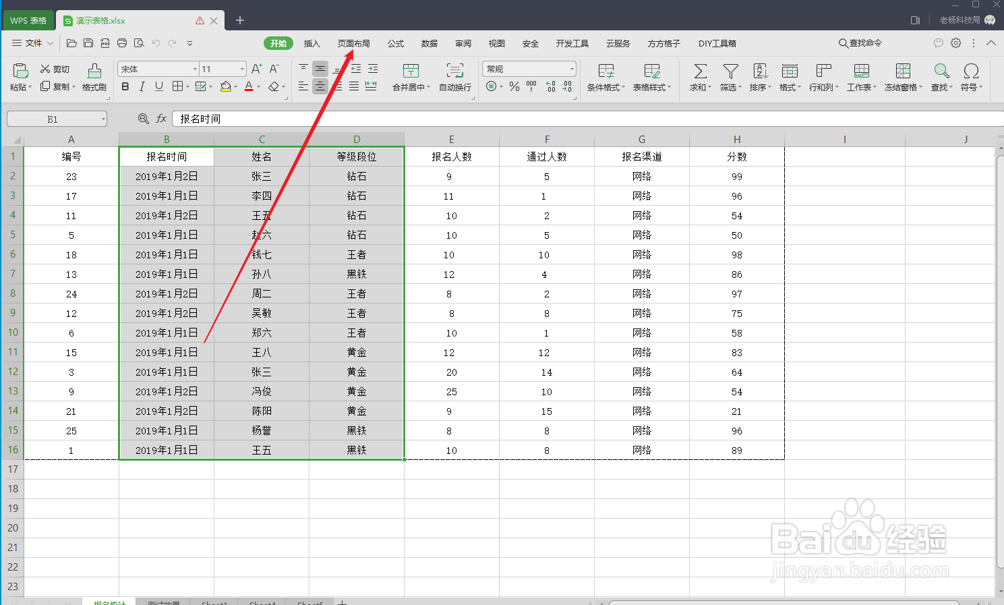Click the AutoSum (求和) sigma icon
The width and height of the screenshot is (1004, 605).
(701, 71)
